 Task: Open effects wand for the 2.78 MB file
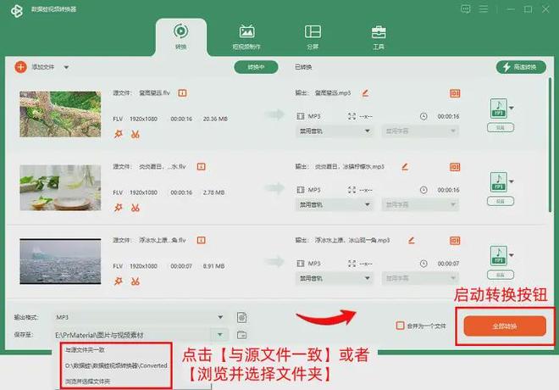tap(119, 208)
